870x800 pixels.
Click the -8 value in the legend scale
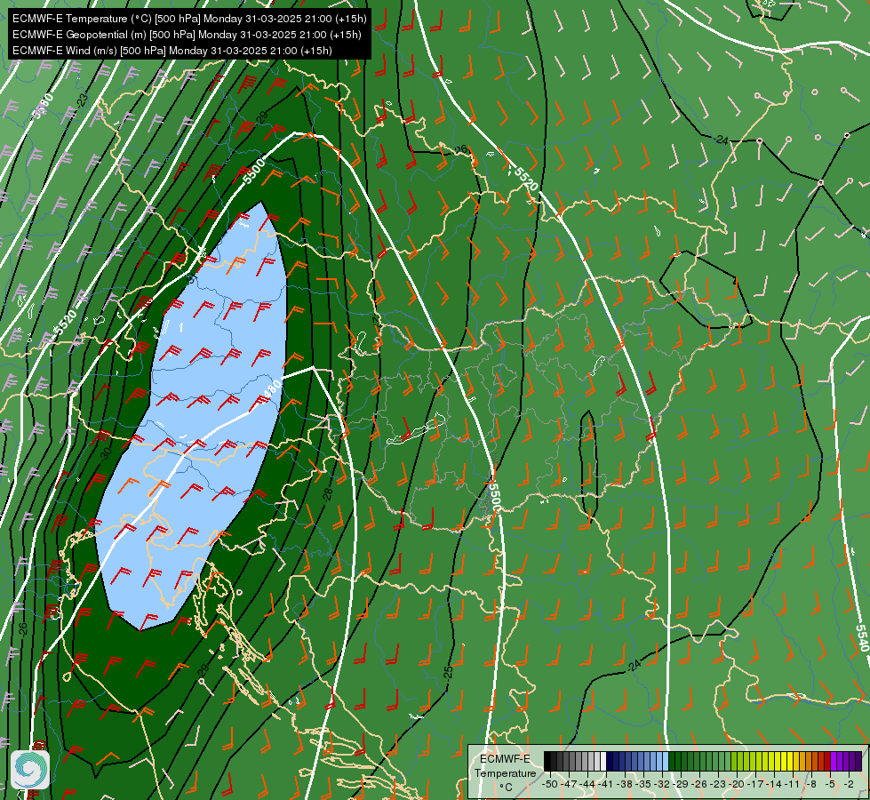(811, 784)
